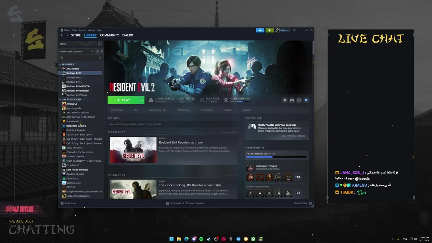This screenshot has width=432, height=243.
Task: Toggle the favorite heart for Resident Evil 2
Action: pyautogui.click(x=306, y=100)
